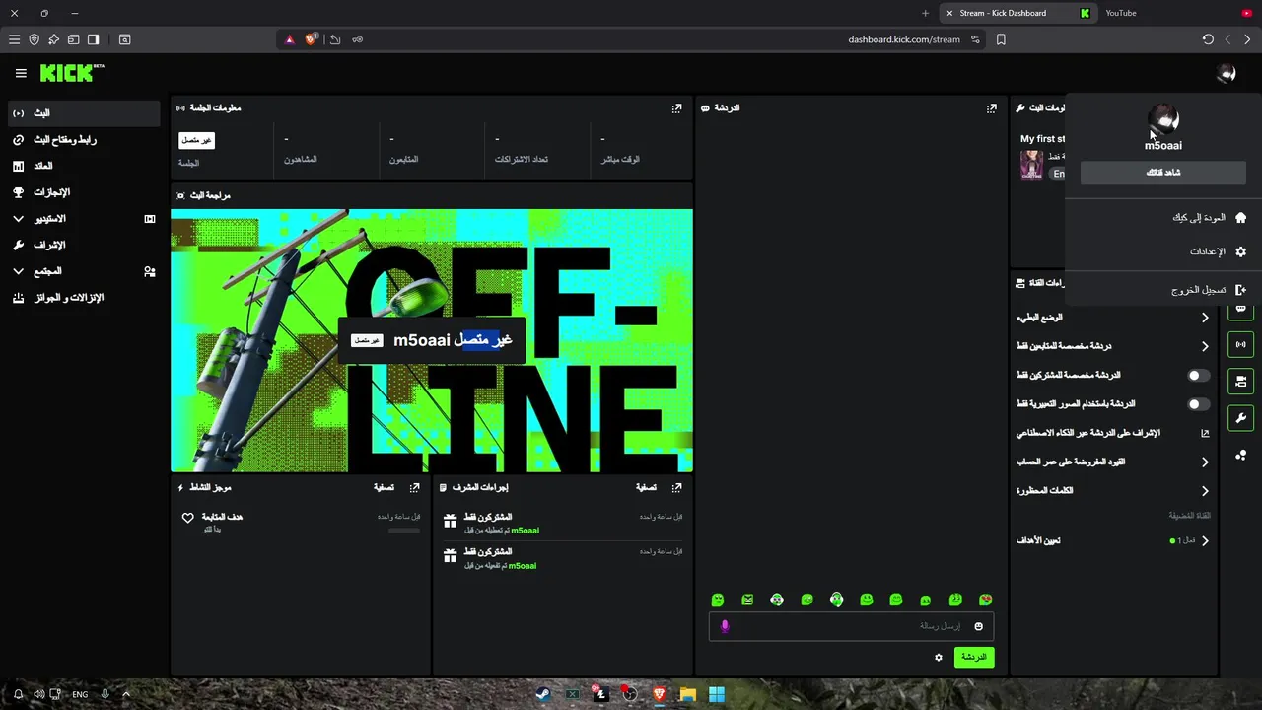Pop out the chat panel
1262x710 pixels.
[x=991, y=108]
